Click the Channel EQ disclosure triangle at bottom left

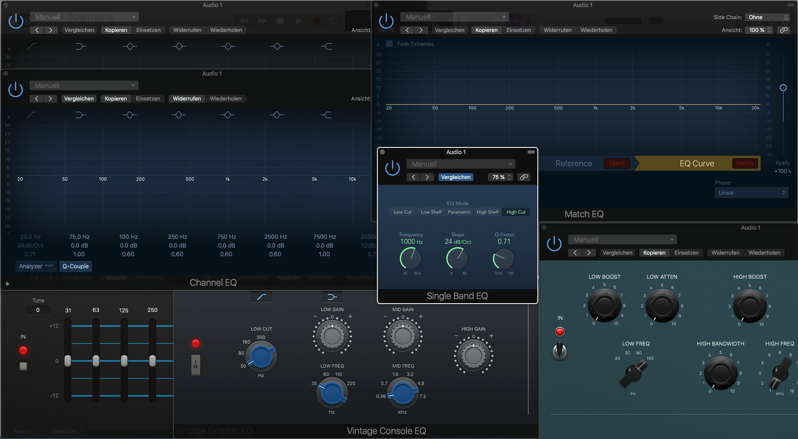click(x=7, y=284)
